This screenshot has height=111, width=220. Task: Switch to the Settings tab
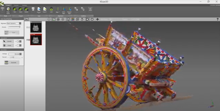click(25, 5)
